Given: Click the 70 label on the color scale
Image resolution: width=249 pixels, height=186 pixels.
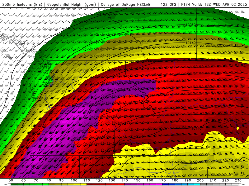Looking at the screenshot, I should click(36, 180).
